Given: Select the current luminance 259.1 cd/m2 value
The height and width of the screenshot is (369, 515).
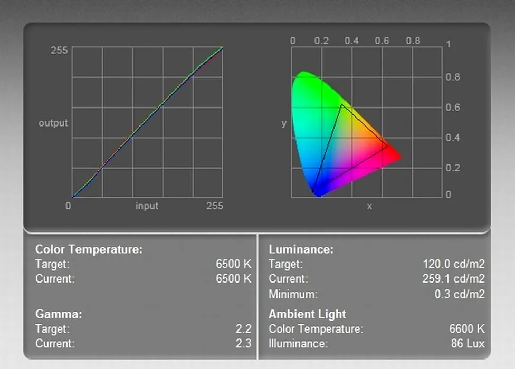Looking at the screenshot, I should tap(453, 279).
